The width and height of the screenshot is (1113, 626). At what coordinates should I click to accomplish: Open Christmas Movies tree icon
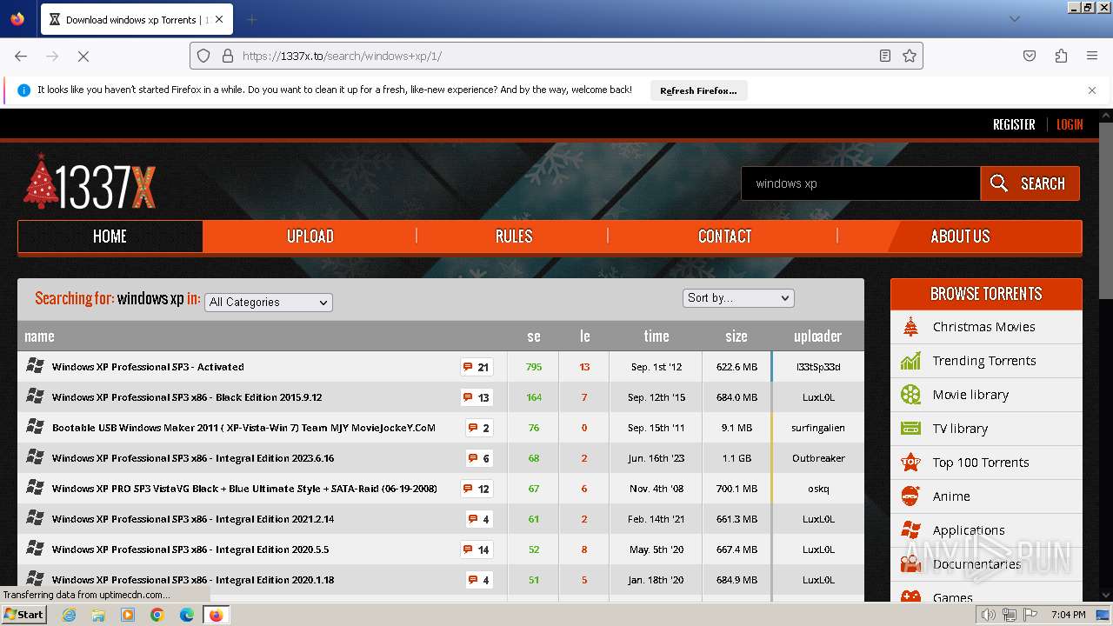pyautogui.click(x=910, y=327)
